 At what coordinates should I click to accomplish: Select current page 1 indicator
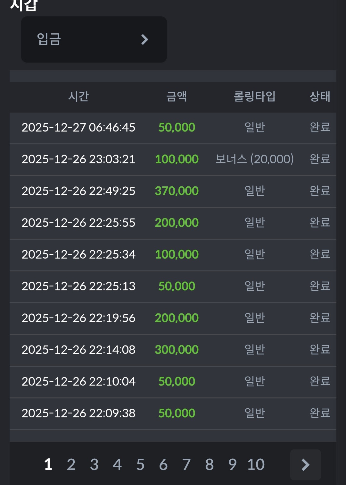coord(48,464)
